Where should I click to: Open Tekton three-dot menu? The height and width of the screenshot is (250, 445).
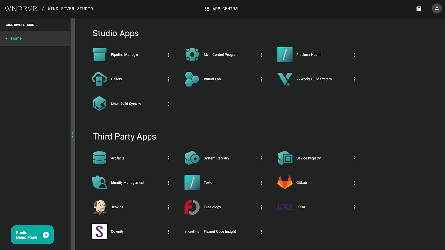click(262, 183)
